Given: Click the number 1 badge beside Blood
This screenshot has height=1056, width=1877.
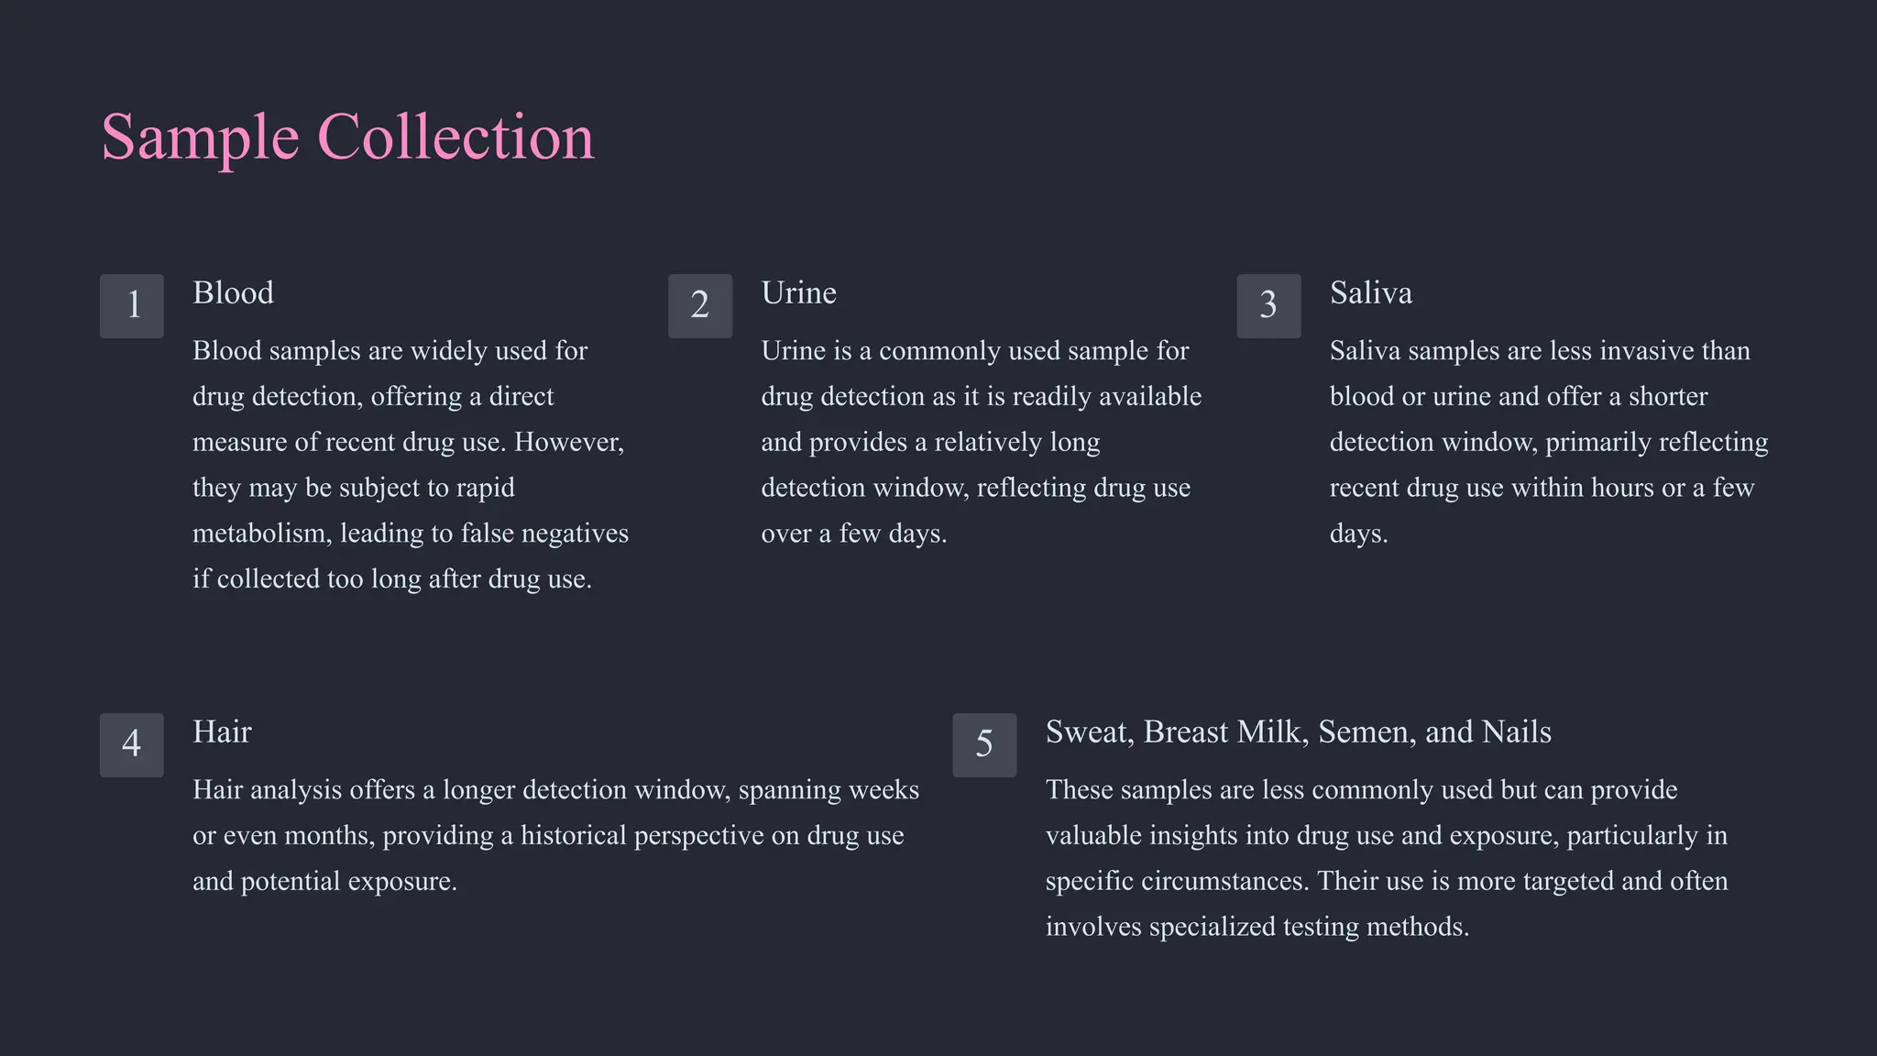Looking at the screenshot, I should tap(132, 306).
